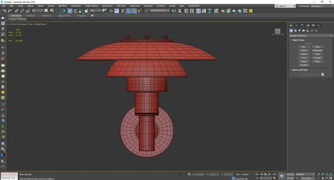
Task: Toggle the Scene Explorer icon
Action: pyautogui.click(x=186, y=11)
